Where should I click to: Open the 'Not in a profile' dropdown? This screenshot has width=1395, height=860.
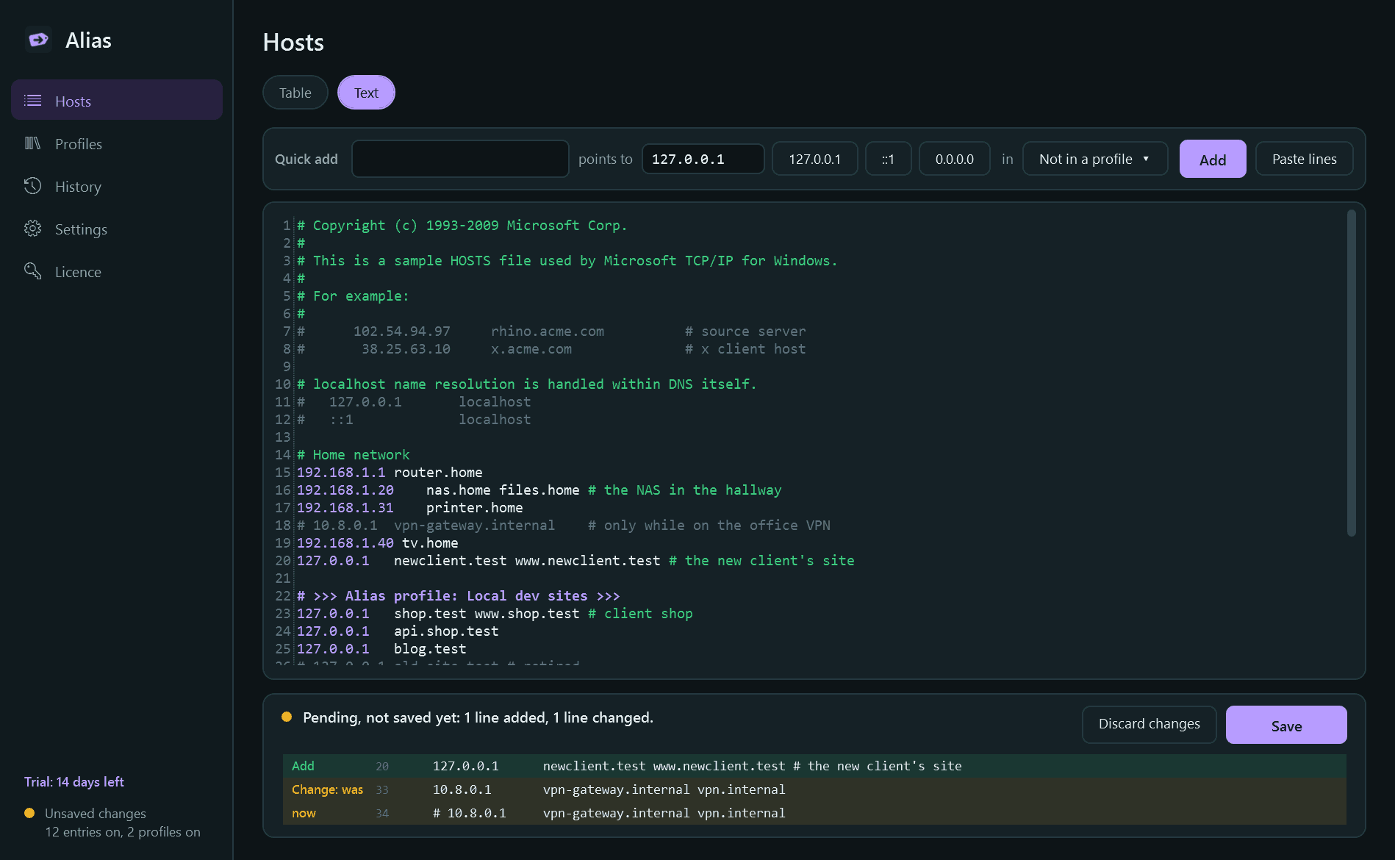click(1095, 159)
